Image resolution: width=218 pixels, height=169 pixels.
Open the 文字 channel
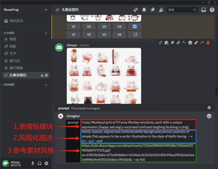click(26, 53)
